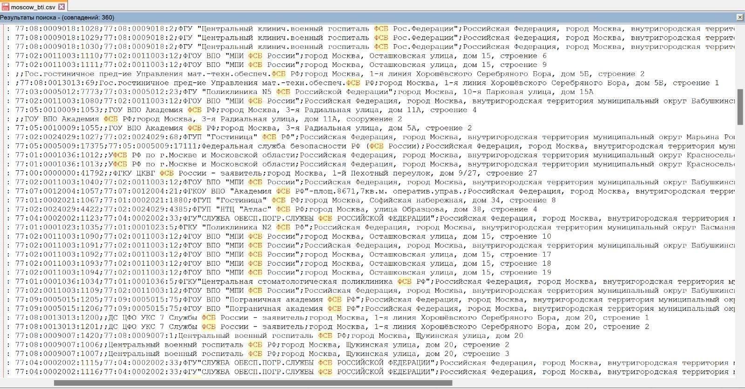Select Пограничная академия row "77:09:0005015:1205"
This screenshot has width=745, height=389.
pyautogui.click(x=371, y=300)
